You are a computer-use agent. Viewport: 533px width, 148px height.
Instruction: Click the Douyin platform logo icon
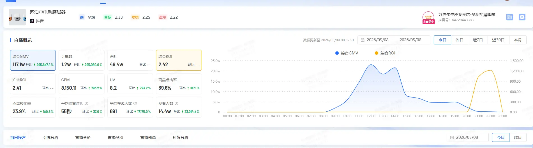[x=32, y=21]
